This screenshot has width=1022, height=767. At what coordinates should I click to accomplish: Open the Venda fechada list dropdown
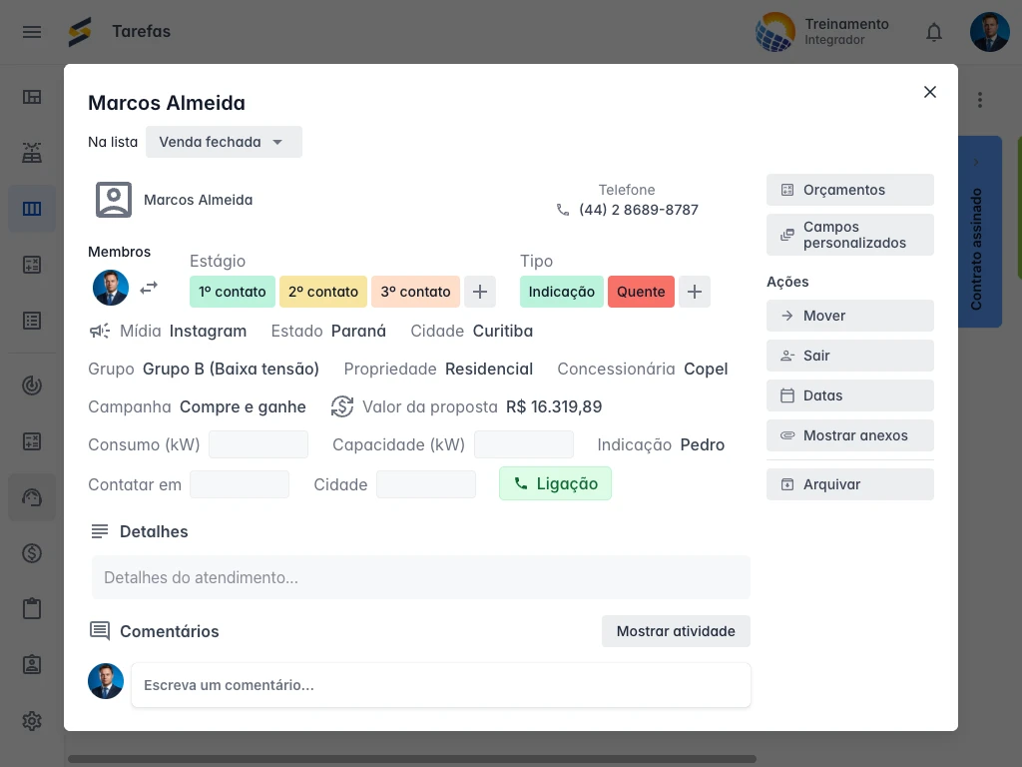click(224, 142)
